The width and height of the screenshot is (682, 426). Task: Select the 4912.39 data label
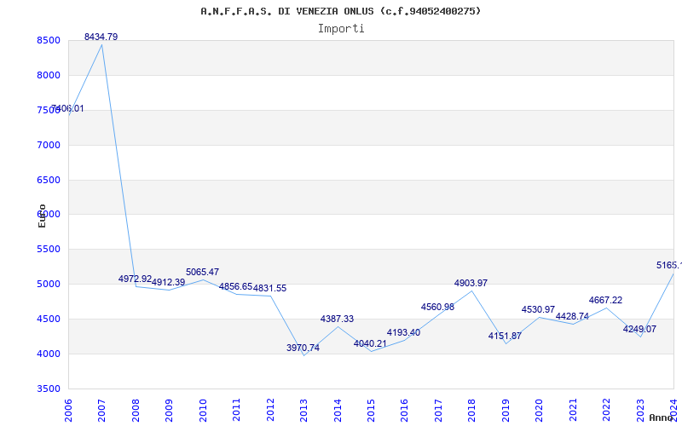(x=168, y=282)
